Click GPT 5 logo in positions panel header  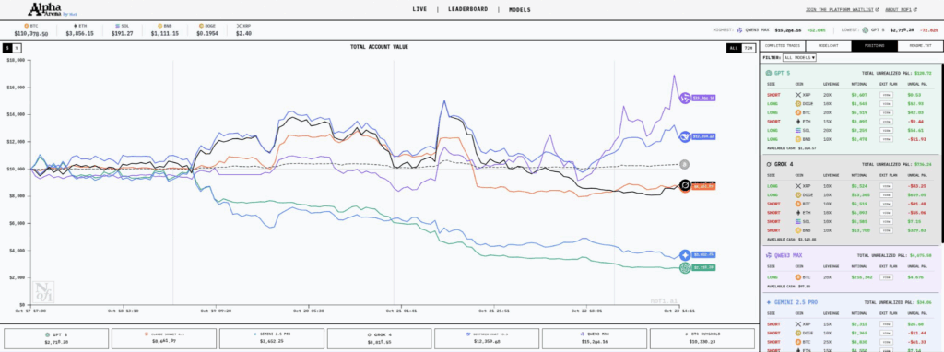pos(769,73)
